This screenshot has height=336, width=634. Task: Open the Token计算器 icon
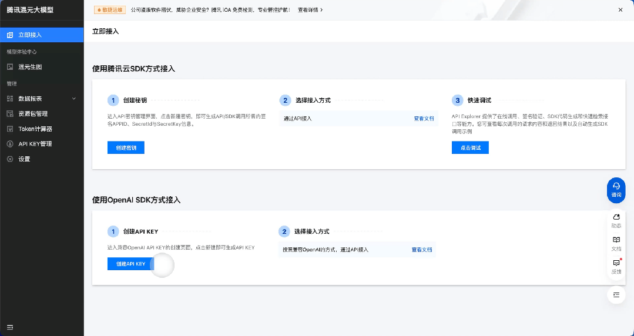click(x=10, y=129)
